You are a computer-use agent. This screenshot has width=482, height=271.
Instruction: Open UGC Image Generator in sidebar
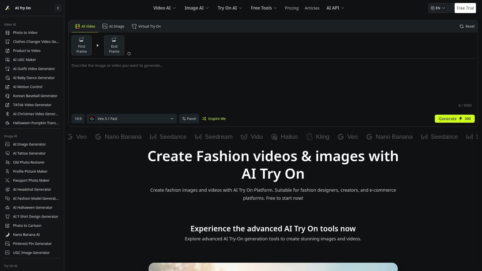(32, 253)
